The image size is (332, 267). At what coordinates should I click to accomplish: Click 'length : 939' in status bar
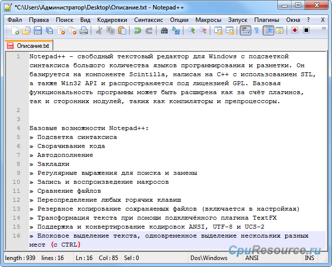pos(20,258)
